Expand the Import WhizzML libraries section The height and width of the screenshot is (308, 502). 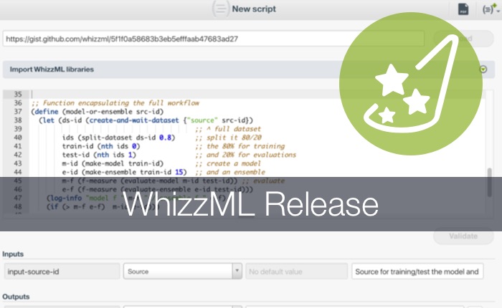[249, 69]
